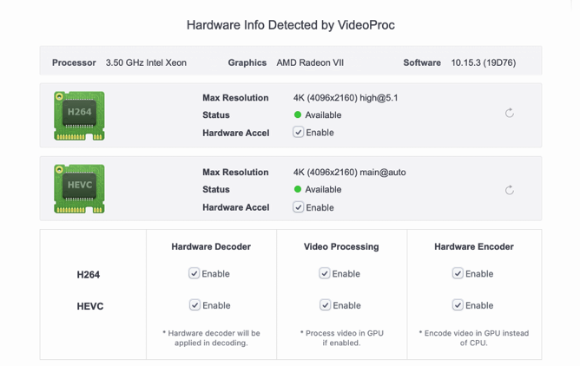580x366 pixels.
Task: Uncheck HEVC Video Processing Enable
Action: point(325,305)
